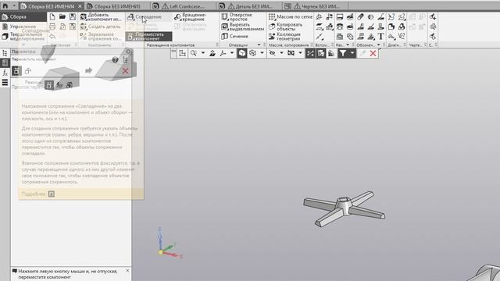Click Вращение-вращение mate command
The width and height of the screenshot is (500, 281).
coord(191,17)
